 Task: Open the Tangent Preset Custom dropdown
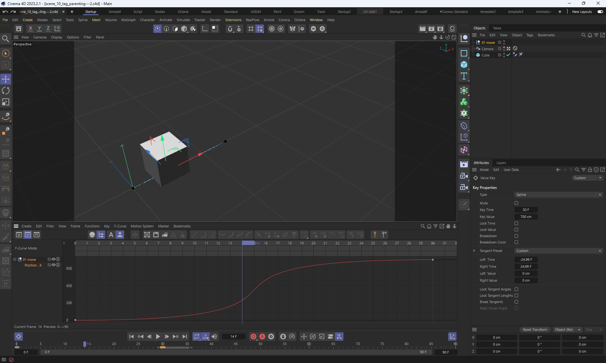[x=558, y=251]
